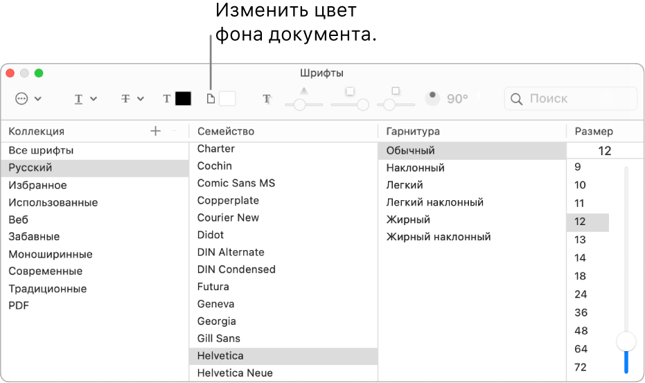Click the text color T icon
645x383 pixels.
click(x=166, y=99)
